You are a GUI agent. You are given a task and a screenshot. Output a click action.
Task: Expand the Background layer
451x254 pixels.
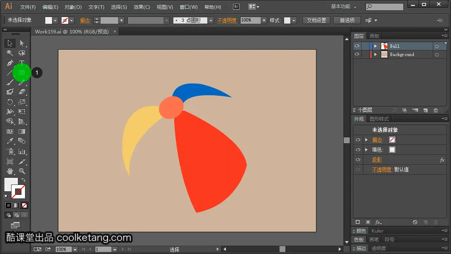[375, 54]
